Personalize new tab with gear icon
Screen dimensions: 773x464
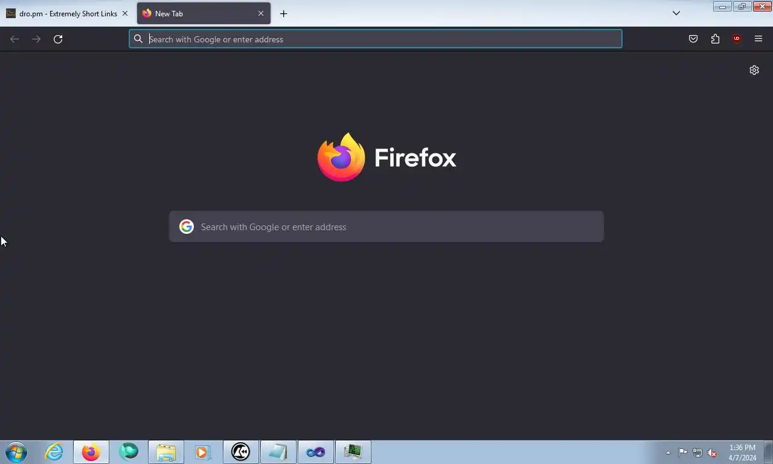(x=754, y=70)
